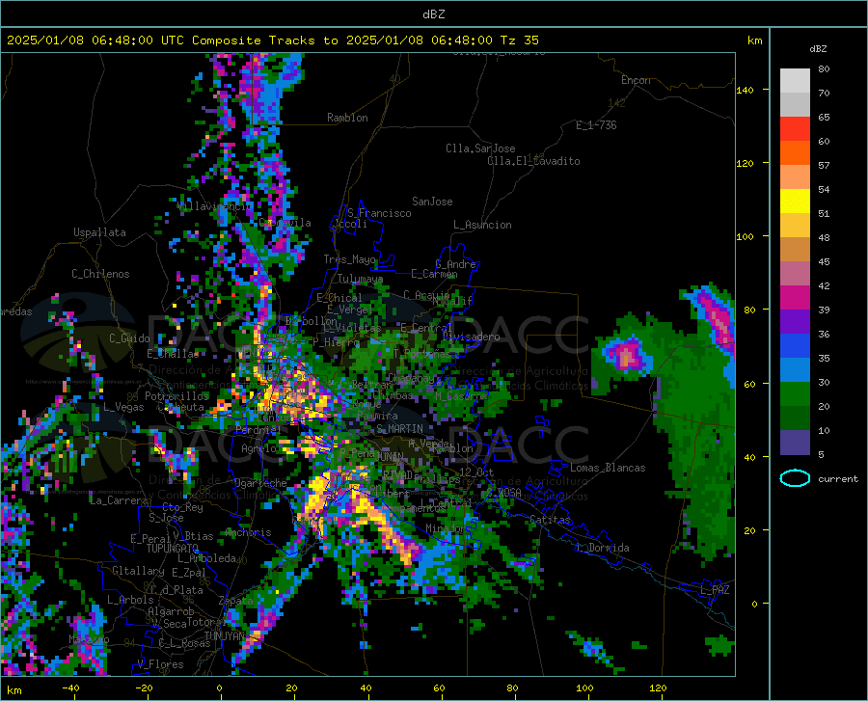Click the Gltallary map label

(138, 571)
